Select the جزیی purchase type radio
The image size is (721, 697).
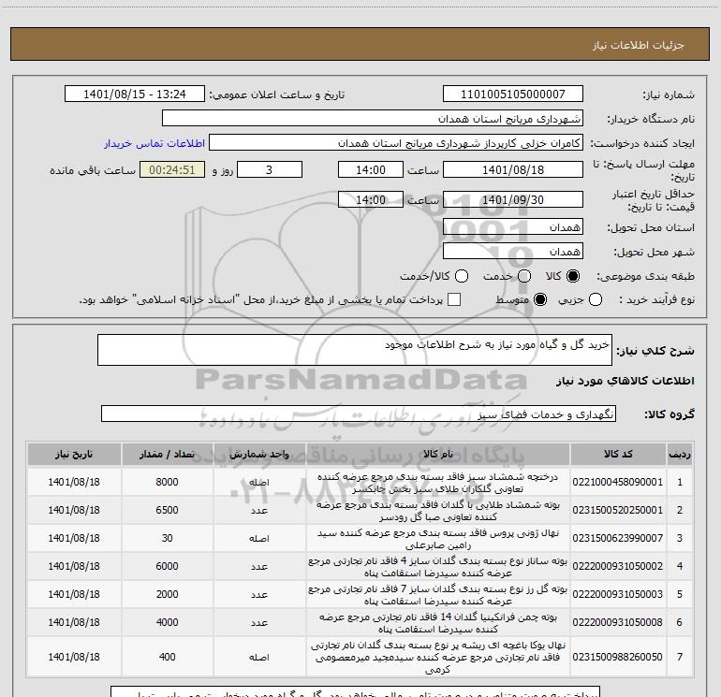coord(595,299)
